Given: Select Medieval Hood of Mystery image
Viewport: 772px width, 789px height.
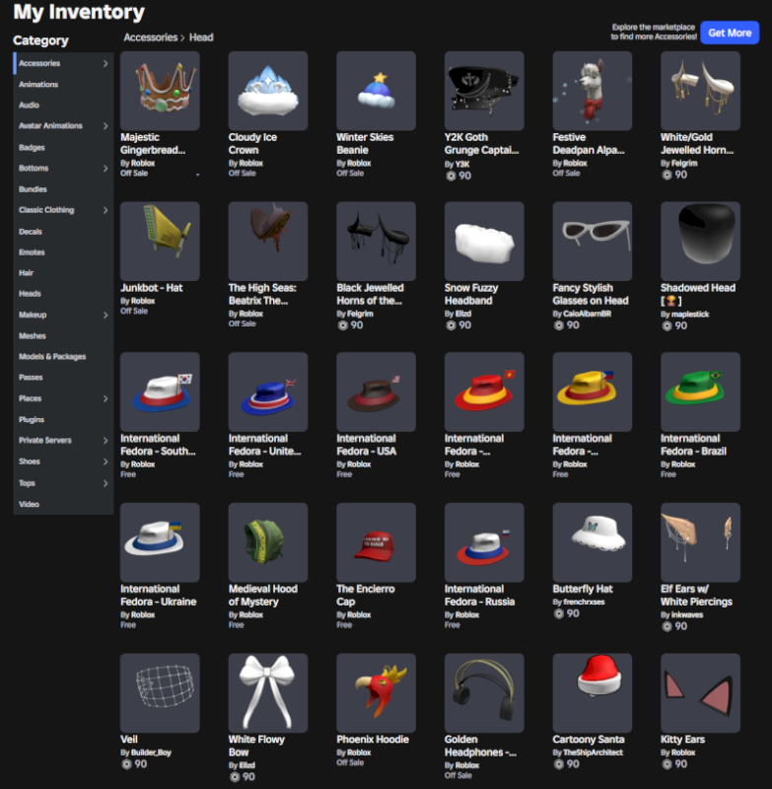Looking at the screenshot, I should [268, 541].
